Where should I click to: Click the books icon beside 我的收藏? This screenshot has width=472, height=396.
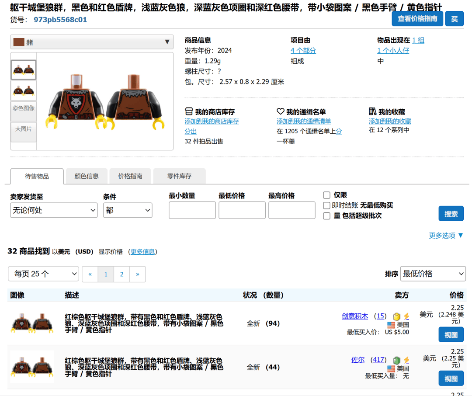tap(373, 111)
